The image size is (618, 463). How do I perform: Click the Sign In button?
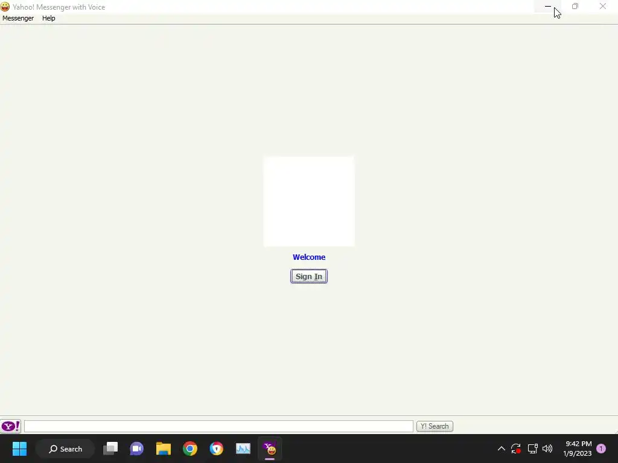coord(308,276)
